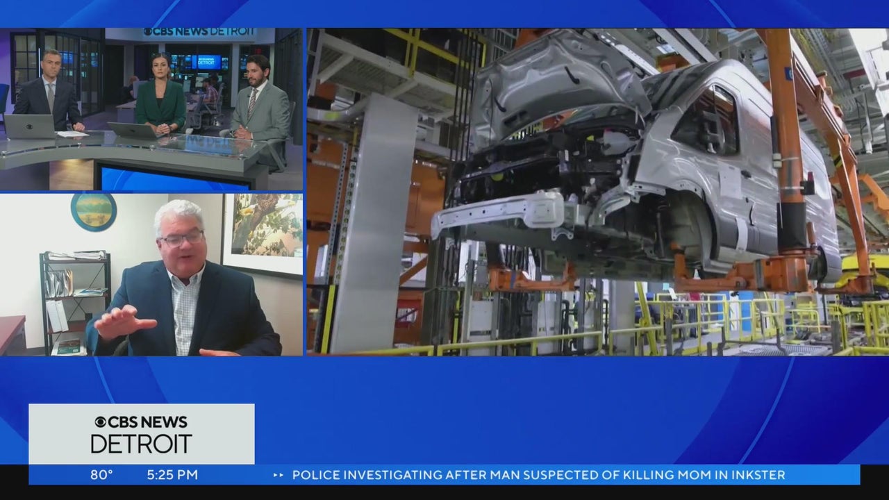Open the Inkster police investigation ticker headline

[538, 475]
